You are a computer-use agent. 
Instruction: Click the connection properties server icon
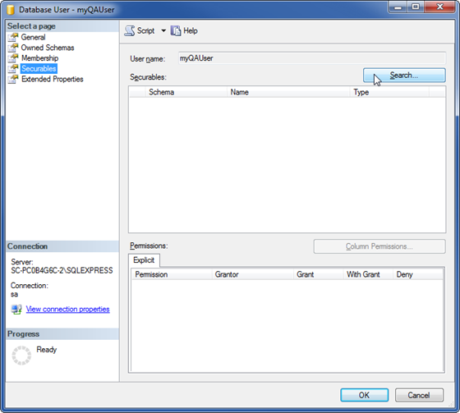pos(16,310)
